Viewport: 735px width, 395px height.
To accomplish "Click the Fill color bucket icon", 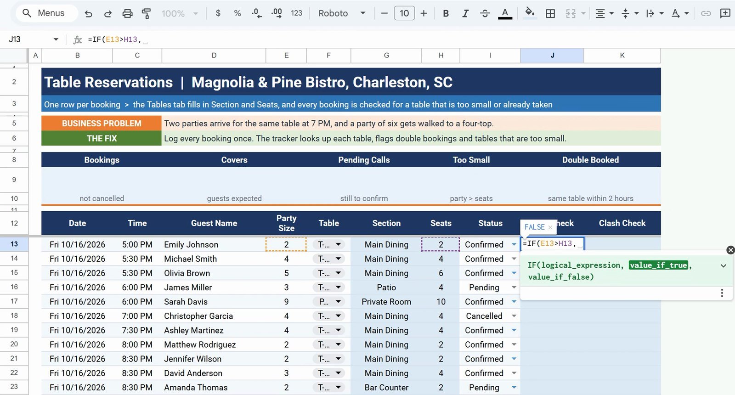I will [530, 13].
